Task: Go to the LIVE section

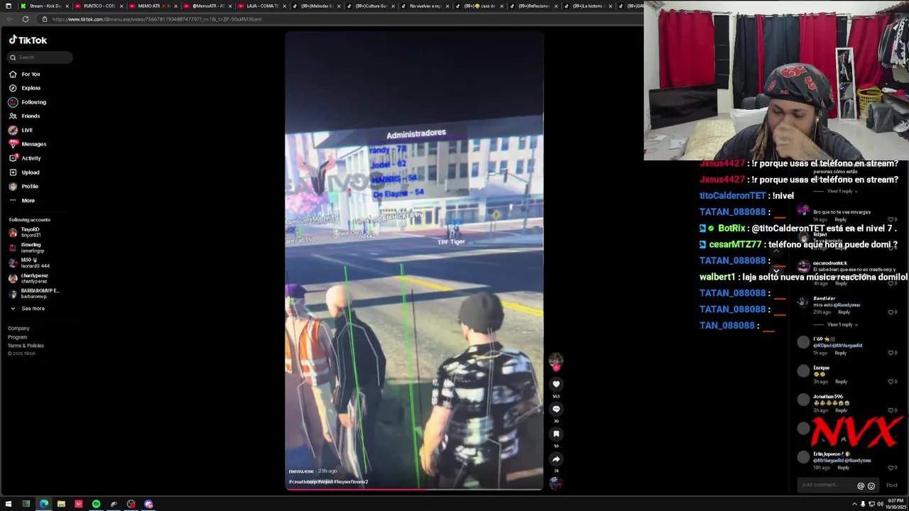Action: tap(21, 130)
